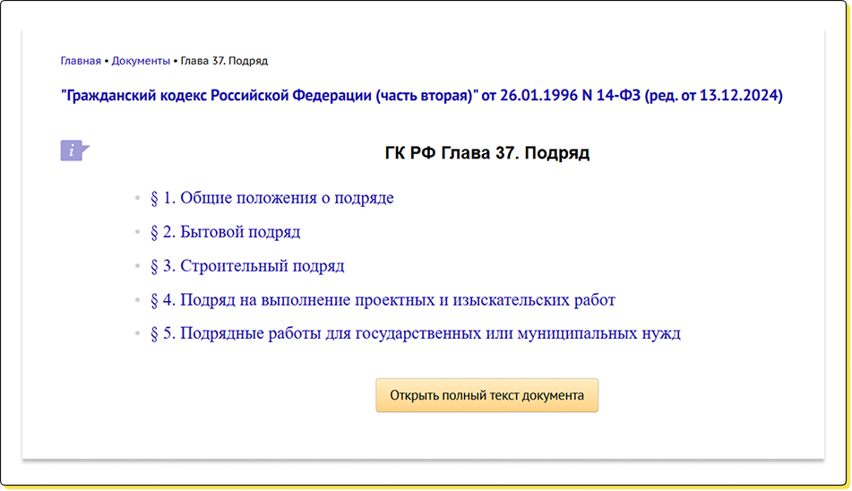Viewport: 852px width, 491px height.
Task: Open the Гражданский кодекс Российской Федерации title link
Action: (269, 96)
